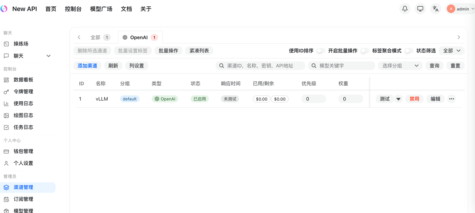Click the 添加渠道 button
The width and height of the screenshot is (475, 213).
tap(87, 66)
